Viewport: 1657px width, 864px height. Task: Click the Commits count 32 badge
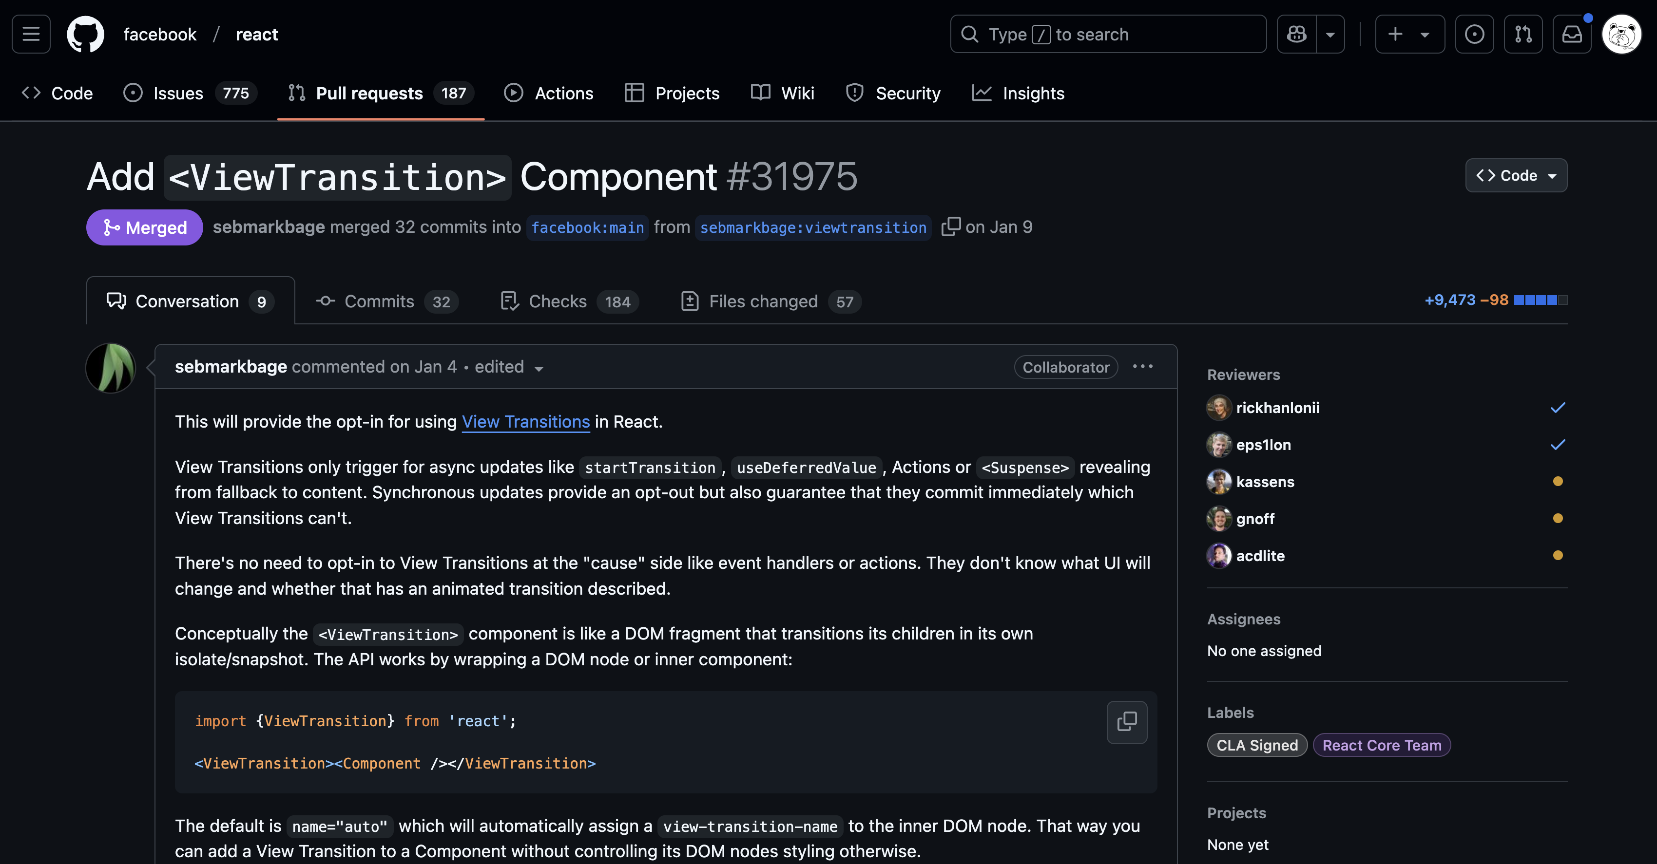[x=441, y=301]
